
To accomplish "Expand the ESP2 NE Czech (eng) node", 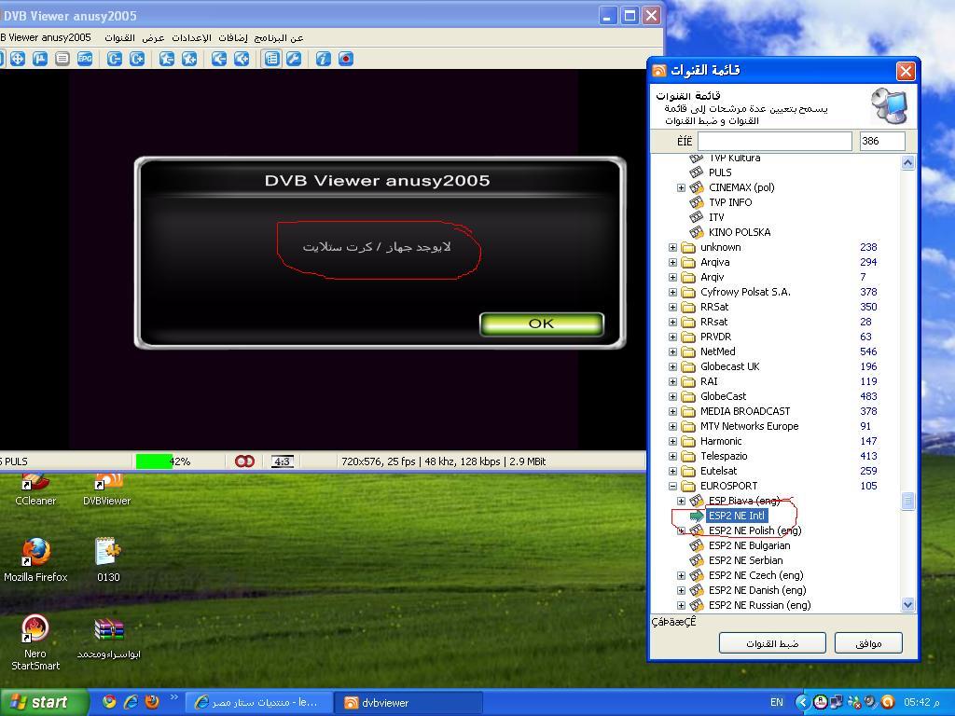I will coord(681,575).
